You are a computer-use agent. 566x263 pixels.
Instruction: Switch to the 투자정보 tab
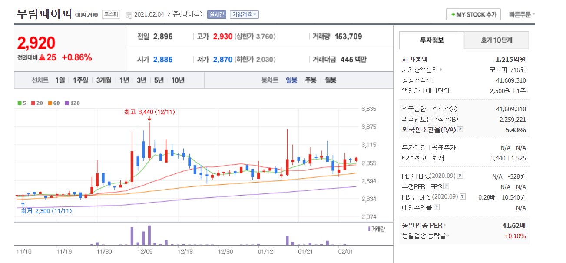432,40
